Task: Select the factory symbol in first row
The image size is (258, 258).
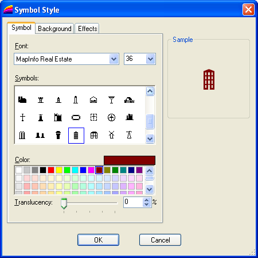Action: tap(22, 100)
